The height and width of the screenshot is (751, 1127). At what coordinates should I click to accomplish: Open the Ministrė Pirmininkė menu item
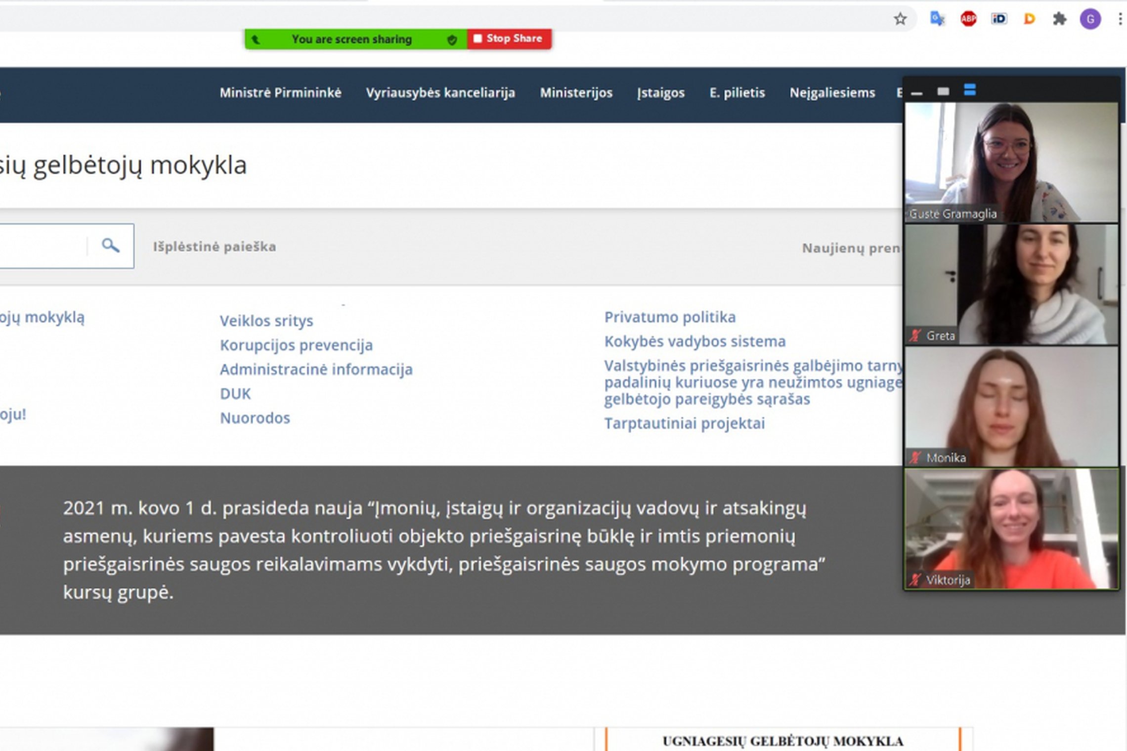(280, 93)
